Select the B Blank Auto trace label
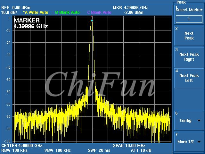Image resolution: width=205 pixels, height=154 pixels. (x=67, y=13)
